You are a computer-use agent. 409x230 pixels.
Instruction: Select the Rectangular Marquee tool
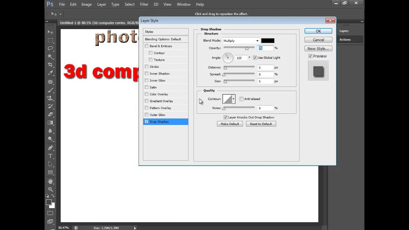click(50, 40)
